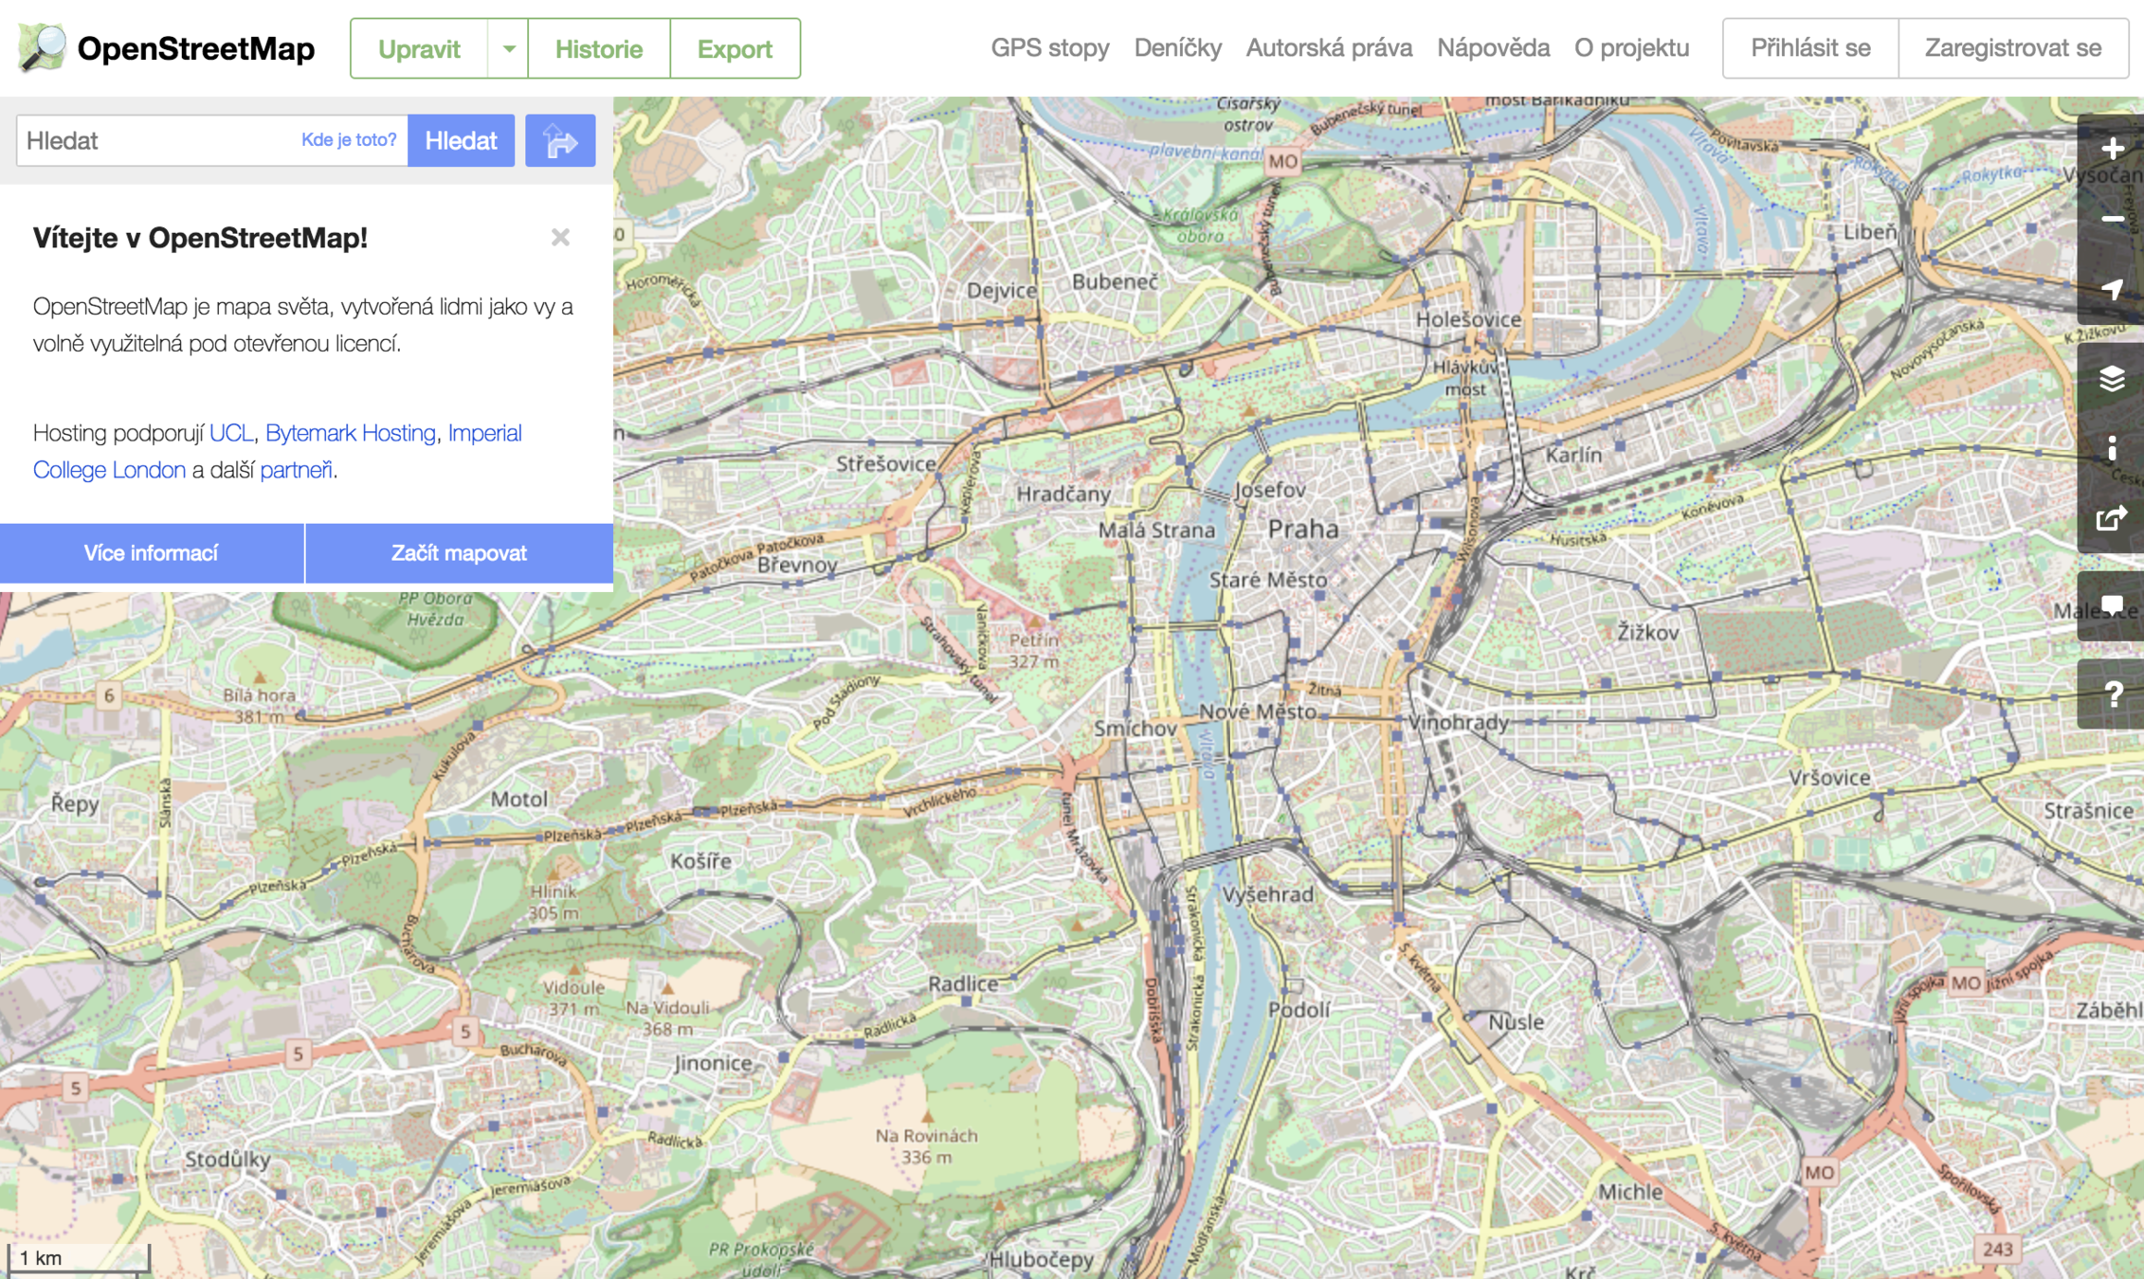Follow the Bytemark Hosting link
This screenshot has height=1279, width=2144.
[350, 433]
